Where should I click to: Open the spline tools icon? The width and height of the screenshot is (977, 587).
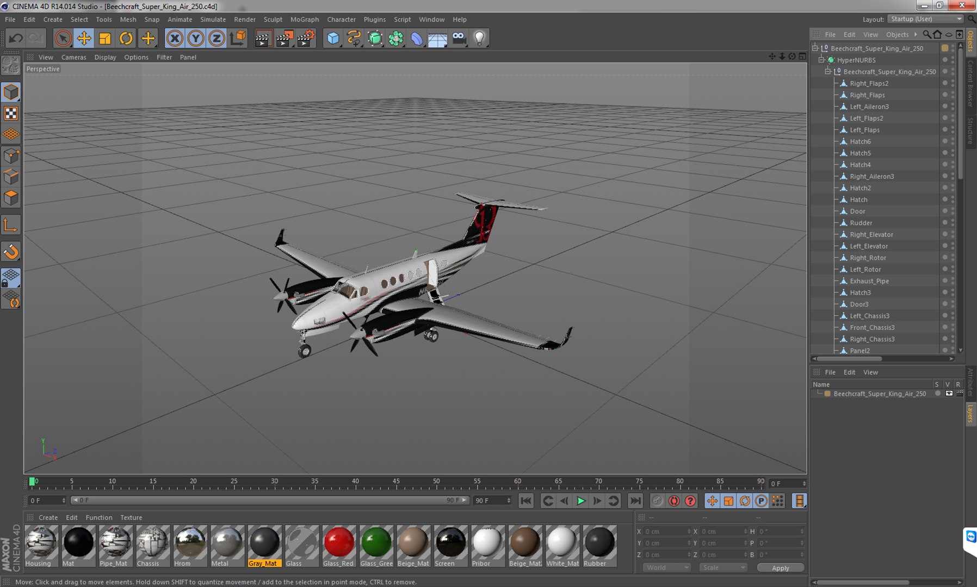point(354,38)
